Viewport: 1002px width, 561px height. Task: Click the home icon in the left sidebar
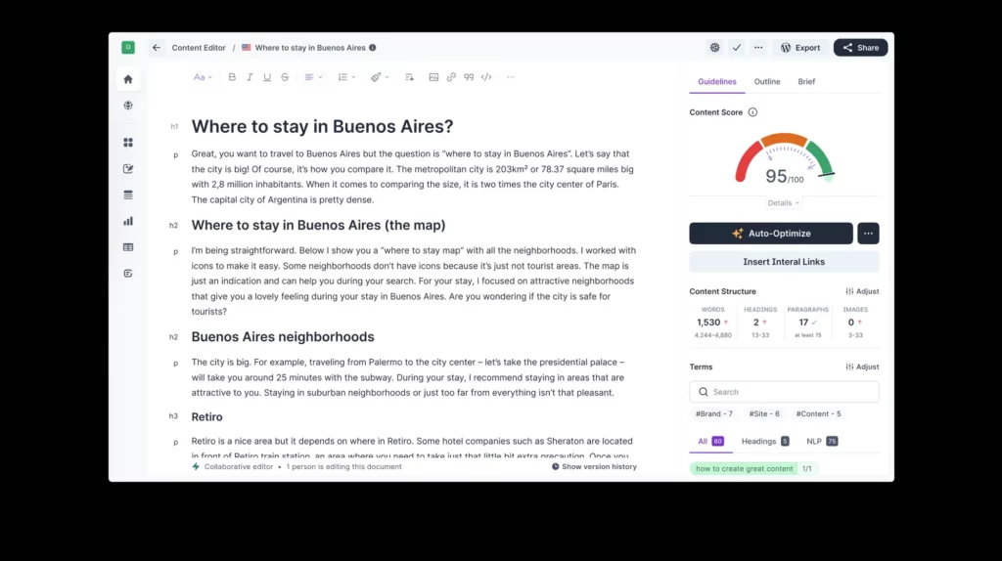[x=128, y=79]
